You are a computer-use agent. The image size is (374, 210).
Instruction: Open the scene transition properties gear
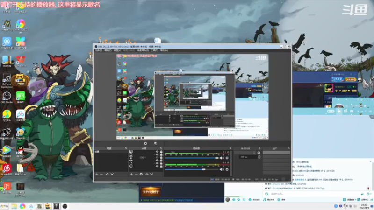coord(259,153)
